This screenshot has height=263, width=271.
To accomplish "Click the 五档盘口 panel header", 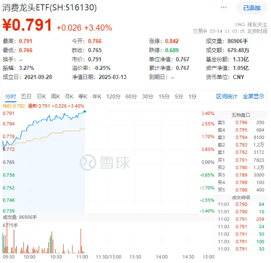I will tap(241, 115).
